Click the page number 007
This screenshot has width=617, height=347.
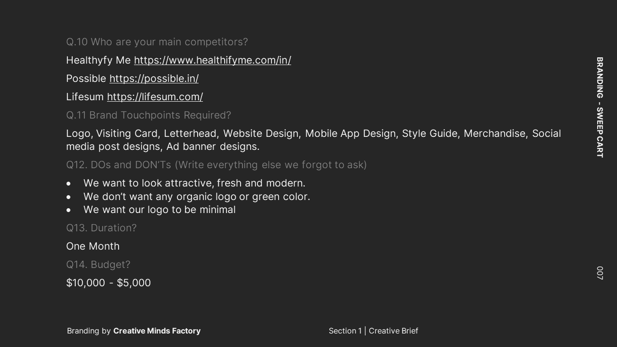[600, 273]
